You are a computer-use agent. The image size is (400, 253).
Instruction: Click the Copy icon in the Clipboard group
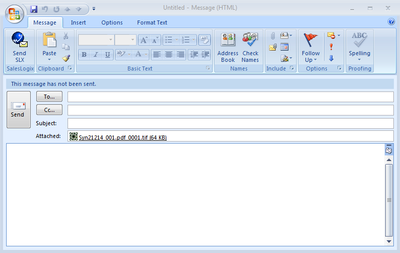click(x=65, y=47)
